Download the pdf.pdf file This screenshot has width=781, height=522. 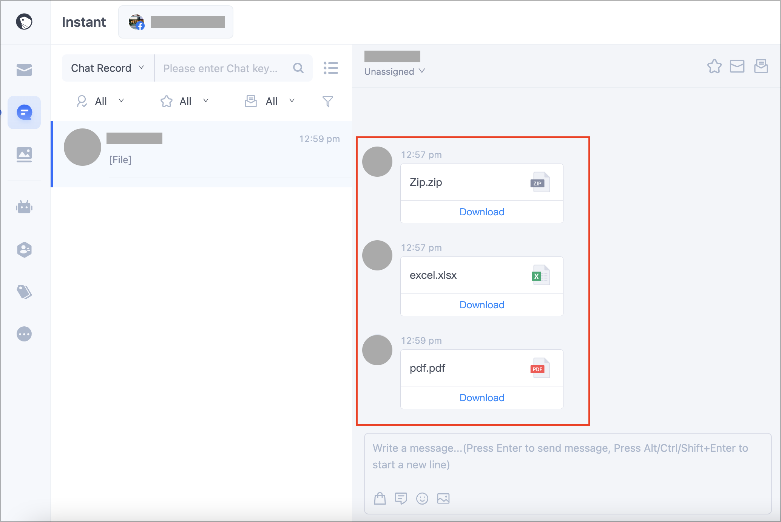pos(482,398)
